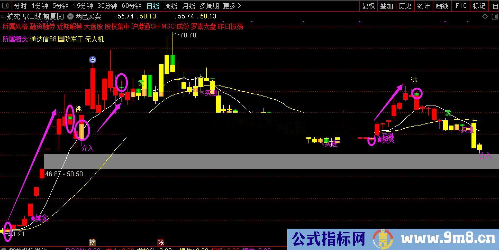This screenshot has width=499, height=250.
Task: Click the 融资融券 style tag
Action: 42,27
